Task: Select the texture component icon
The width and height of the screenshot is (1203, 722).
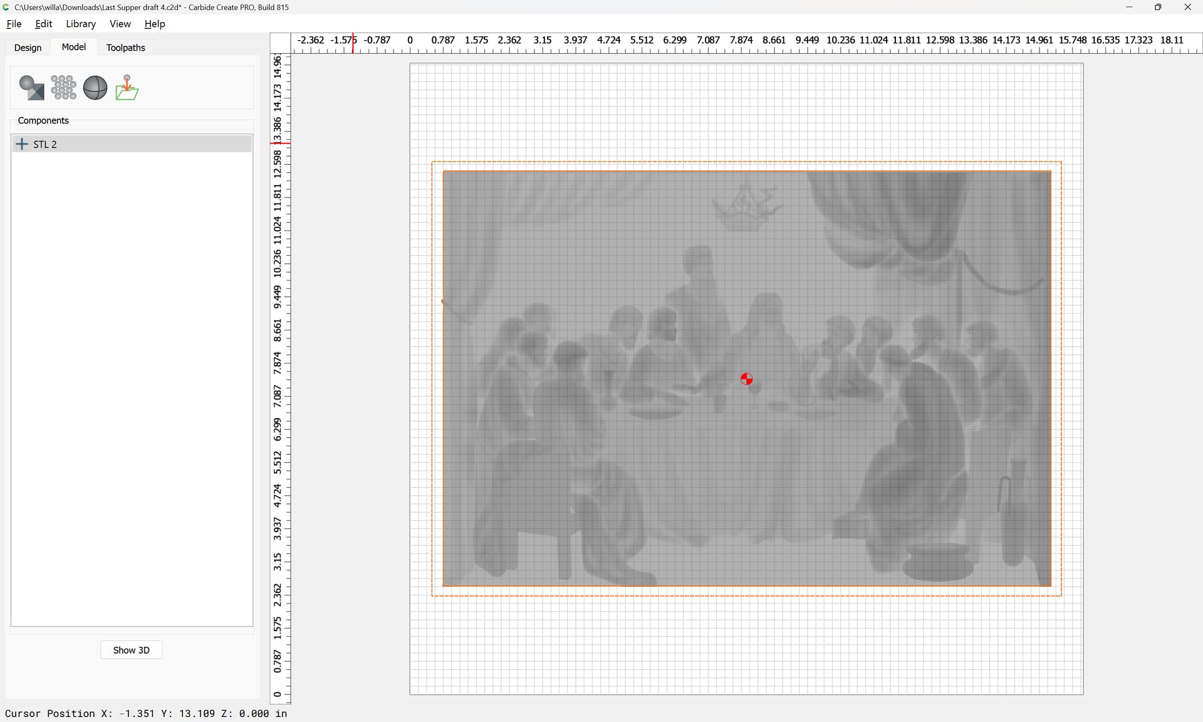Action: (63, 88)
